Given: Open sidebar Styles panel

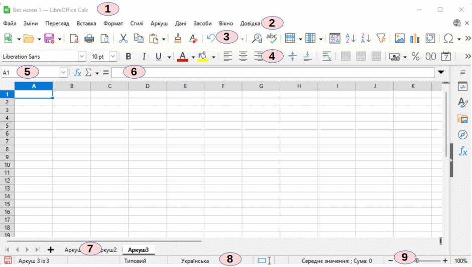Looking at the screenshot, I should click(x=462, y=102).
